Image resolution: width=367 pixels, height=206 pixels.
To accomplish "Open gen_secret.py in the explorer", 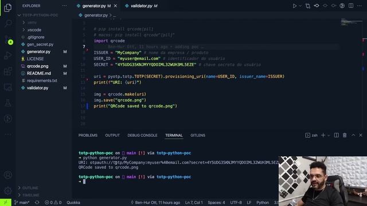I will [40, 45].
